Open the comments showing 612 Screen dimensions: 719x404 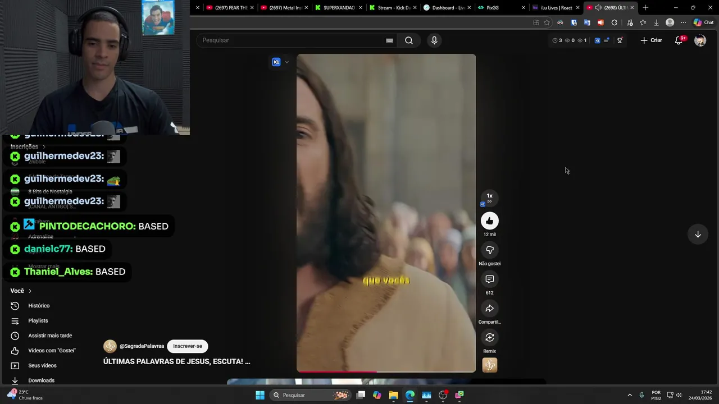490,279
